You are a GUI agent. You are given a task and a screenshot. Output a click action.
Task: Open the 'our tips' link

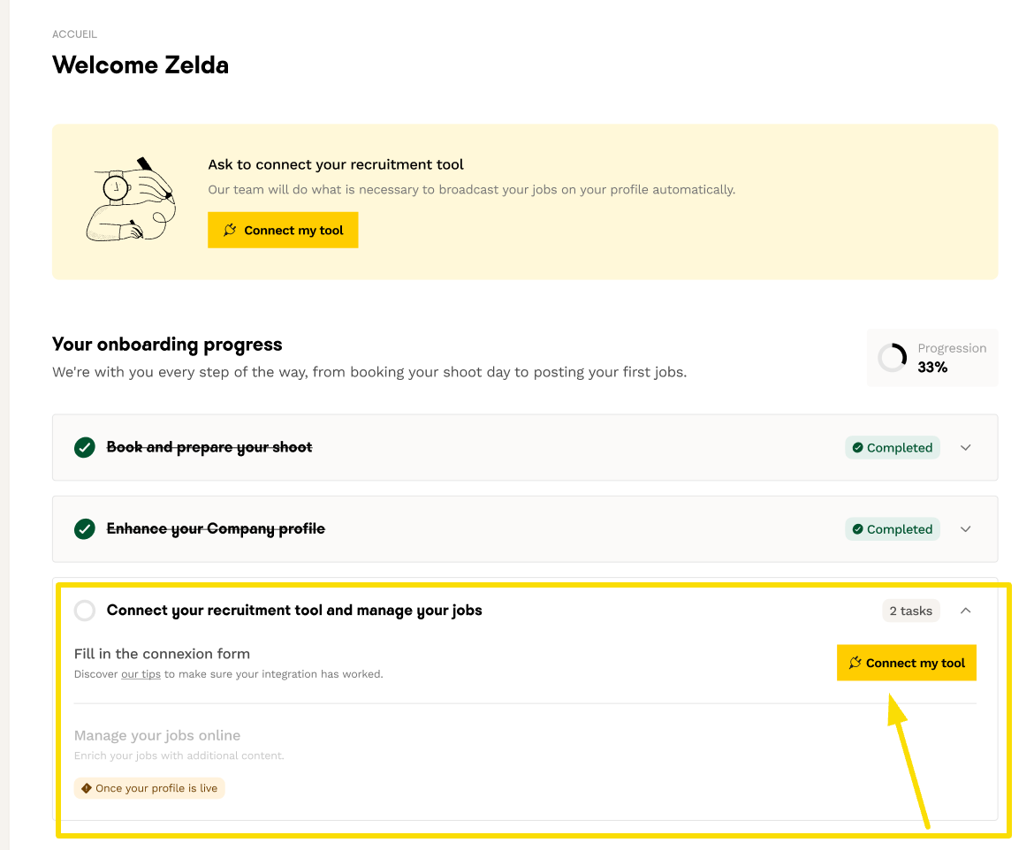coord(141,674)
